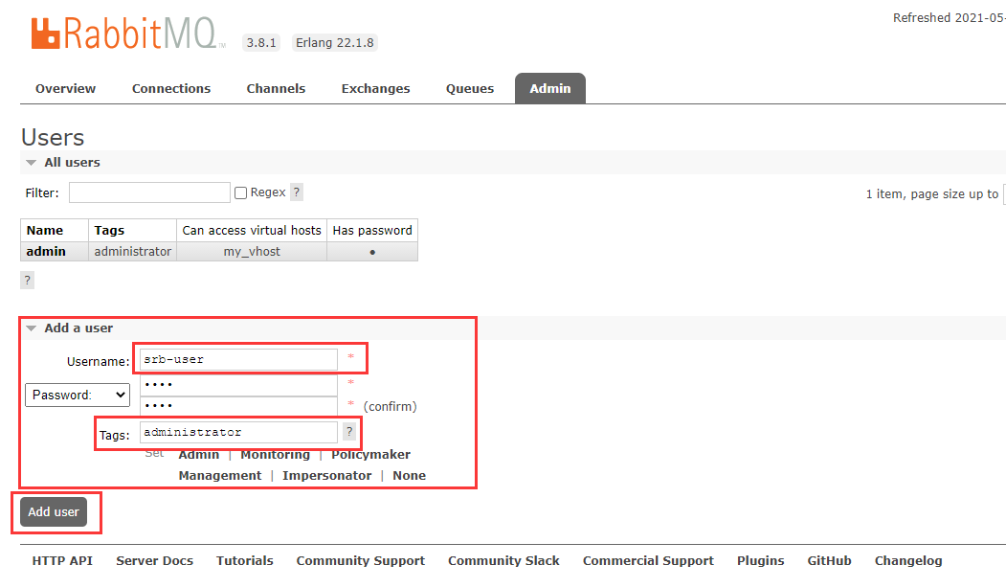The width and height of the screenshot is (1006, 588).
Task: Click the administrator tag cell
Action: [x=133, y=252]
